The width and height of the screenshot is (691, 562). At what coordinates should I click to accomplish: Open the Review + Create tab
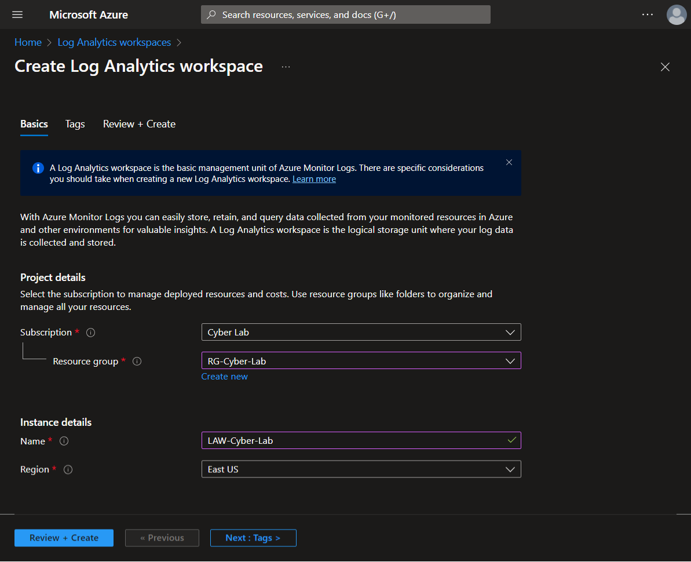click(139, 125)
